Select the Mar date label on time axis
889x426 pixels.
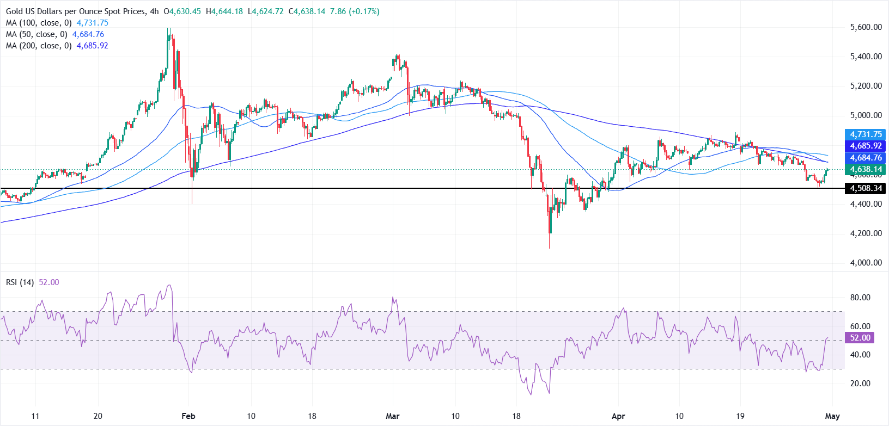392,416
